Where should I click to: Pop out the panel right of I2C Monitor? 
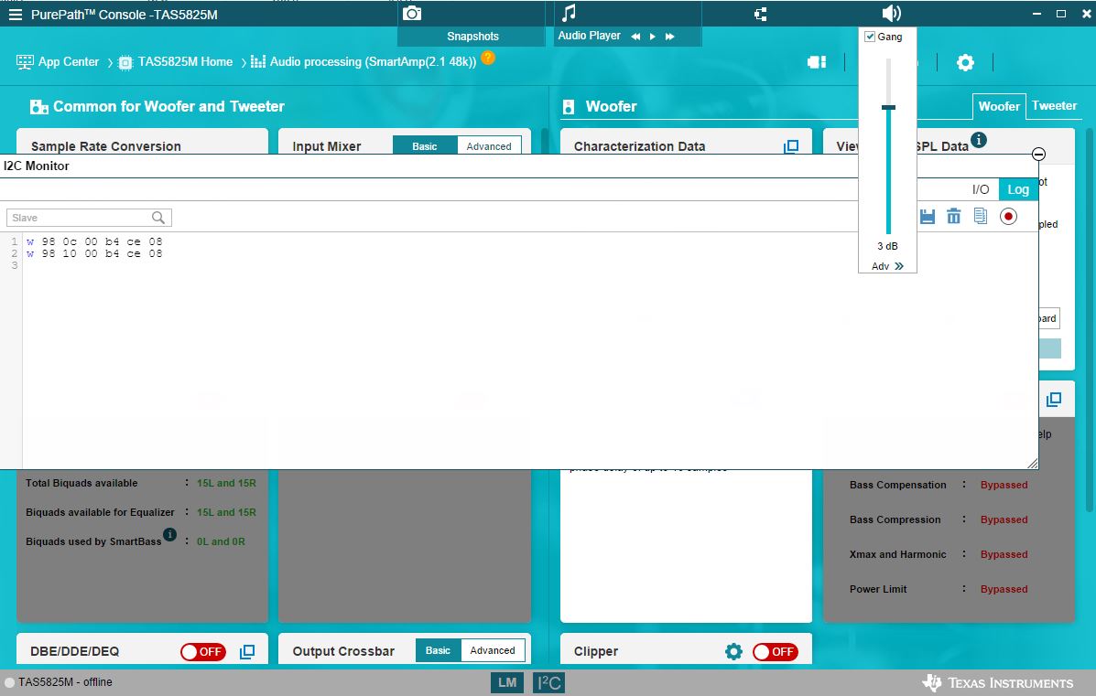click(x=1053, y=400)
